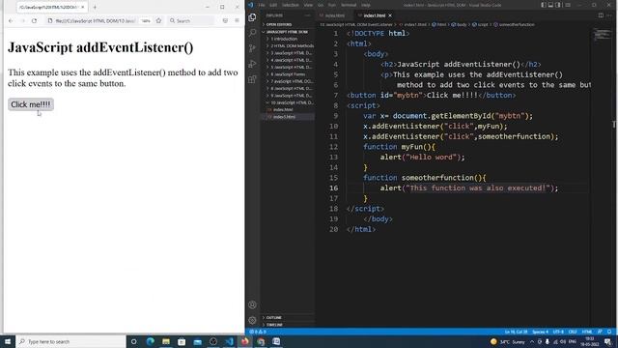The width and height of the screenshot is (618, 348).
Task: Expand folder starting with '3 JavaScript HTML D...'
Action: [x=291, y=53]
